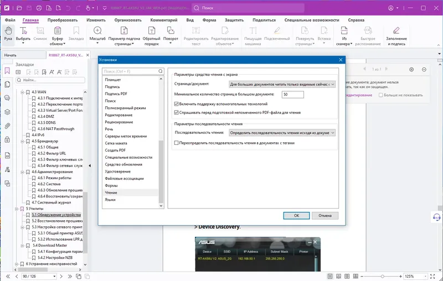Open the Поворот rotate tool
443x281 pixels.
pyautogui.click(x=171, y=35)
